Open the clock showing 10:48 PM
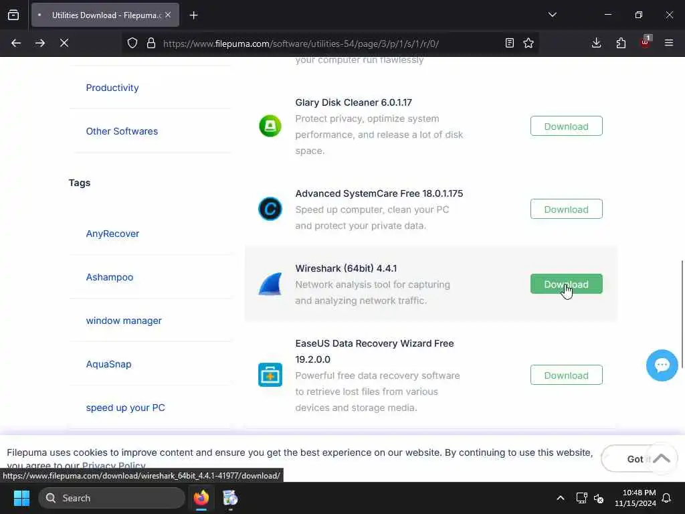This screenshot has width=685, height=514. tap(635, 498)
